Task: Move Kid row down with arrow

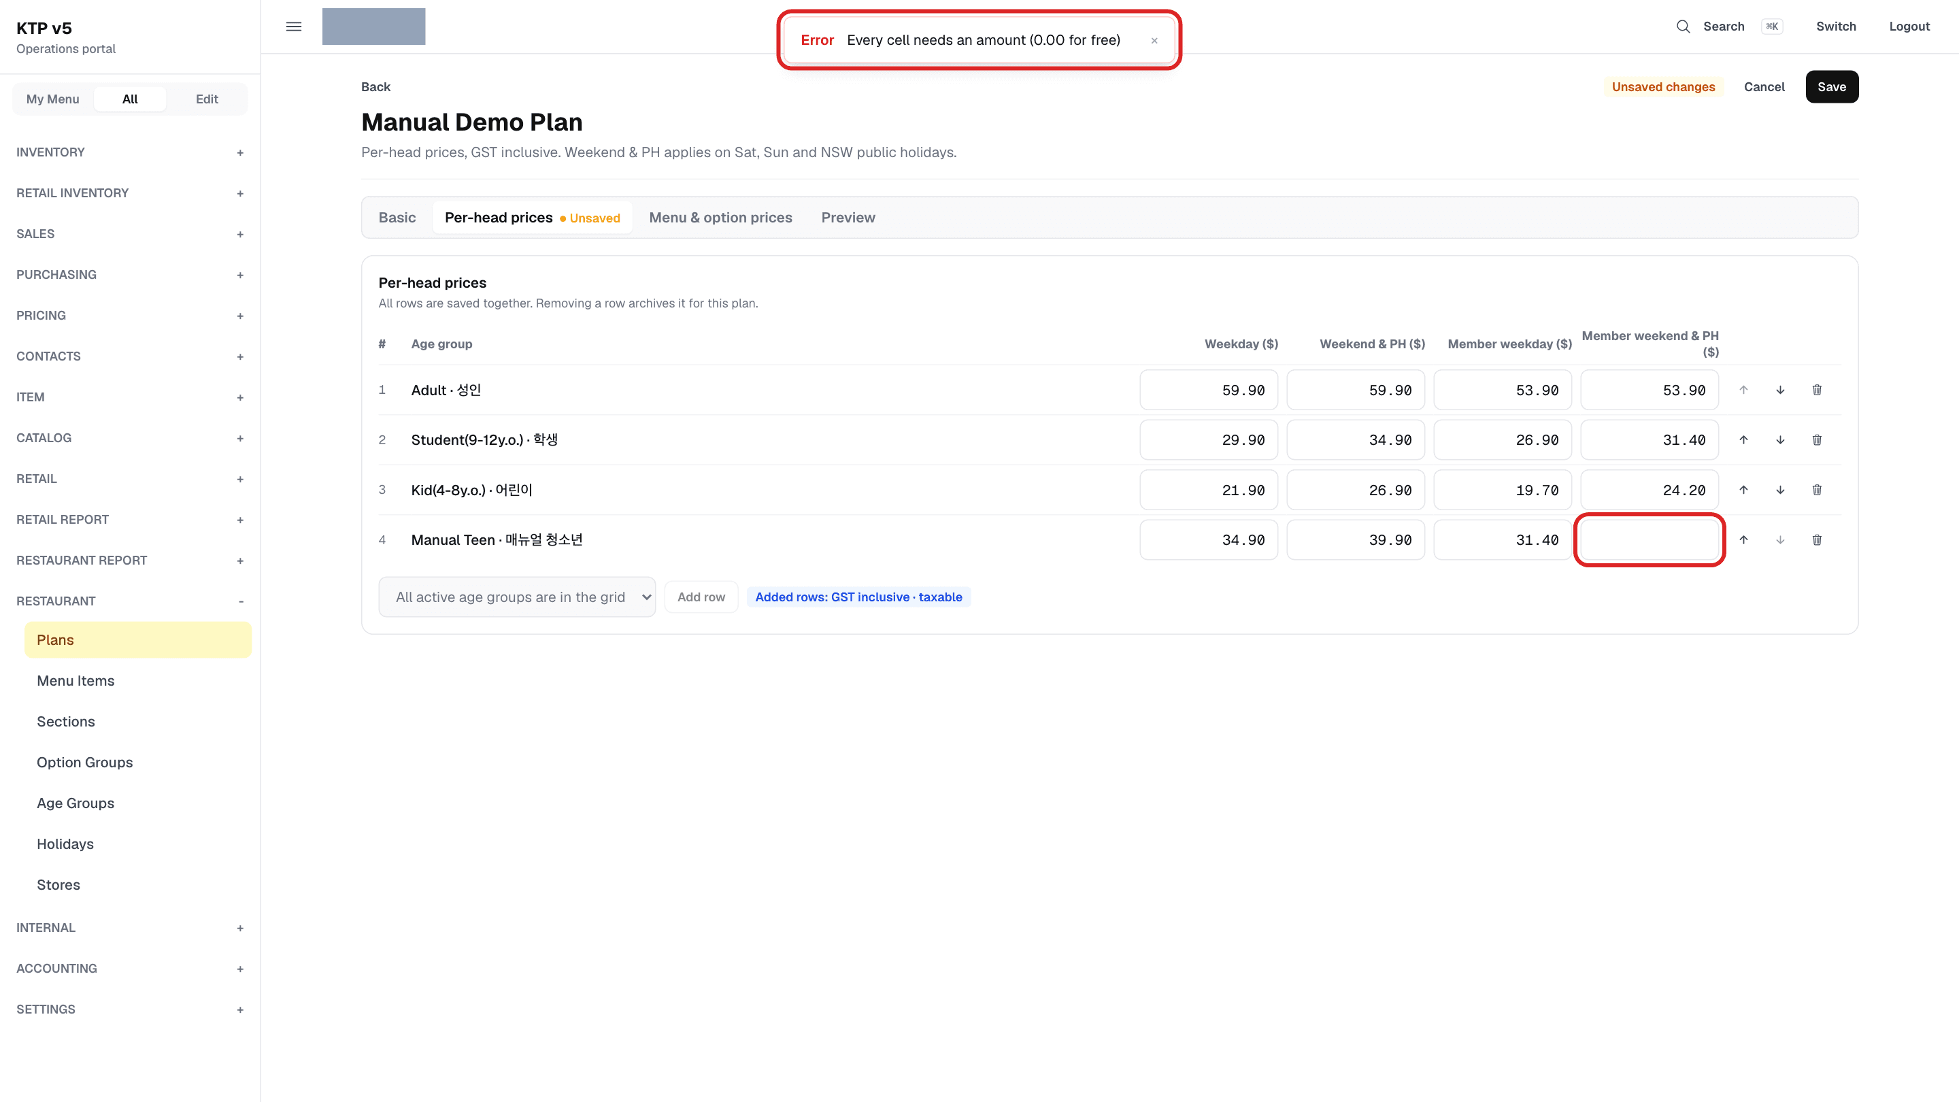Action: [x=1780, y=490]
